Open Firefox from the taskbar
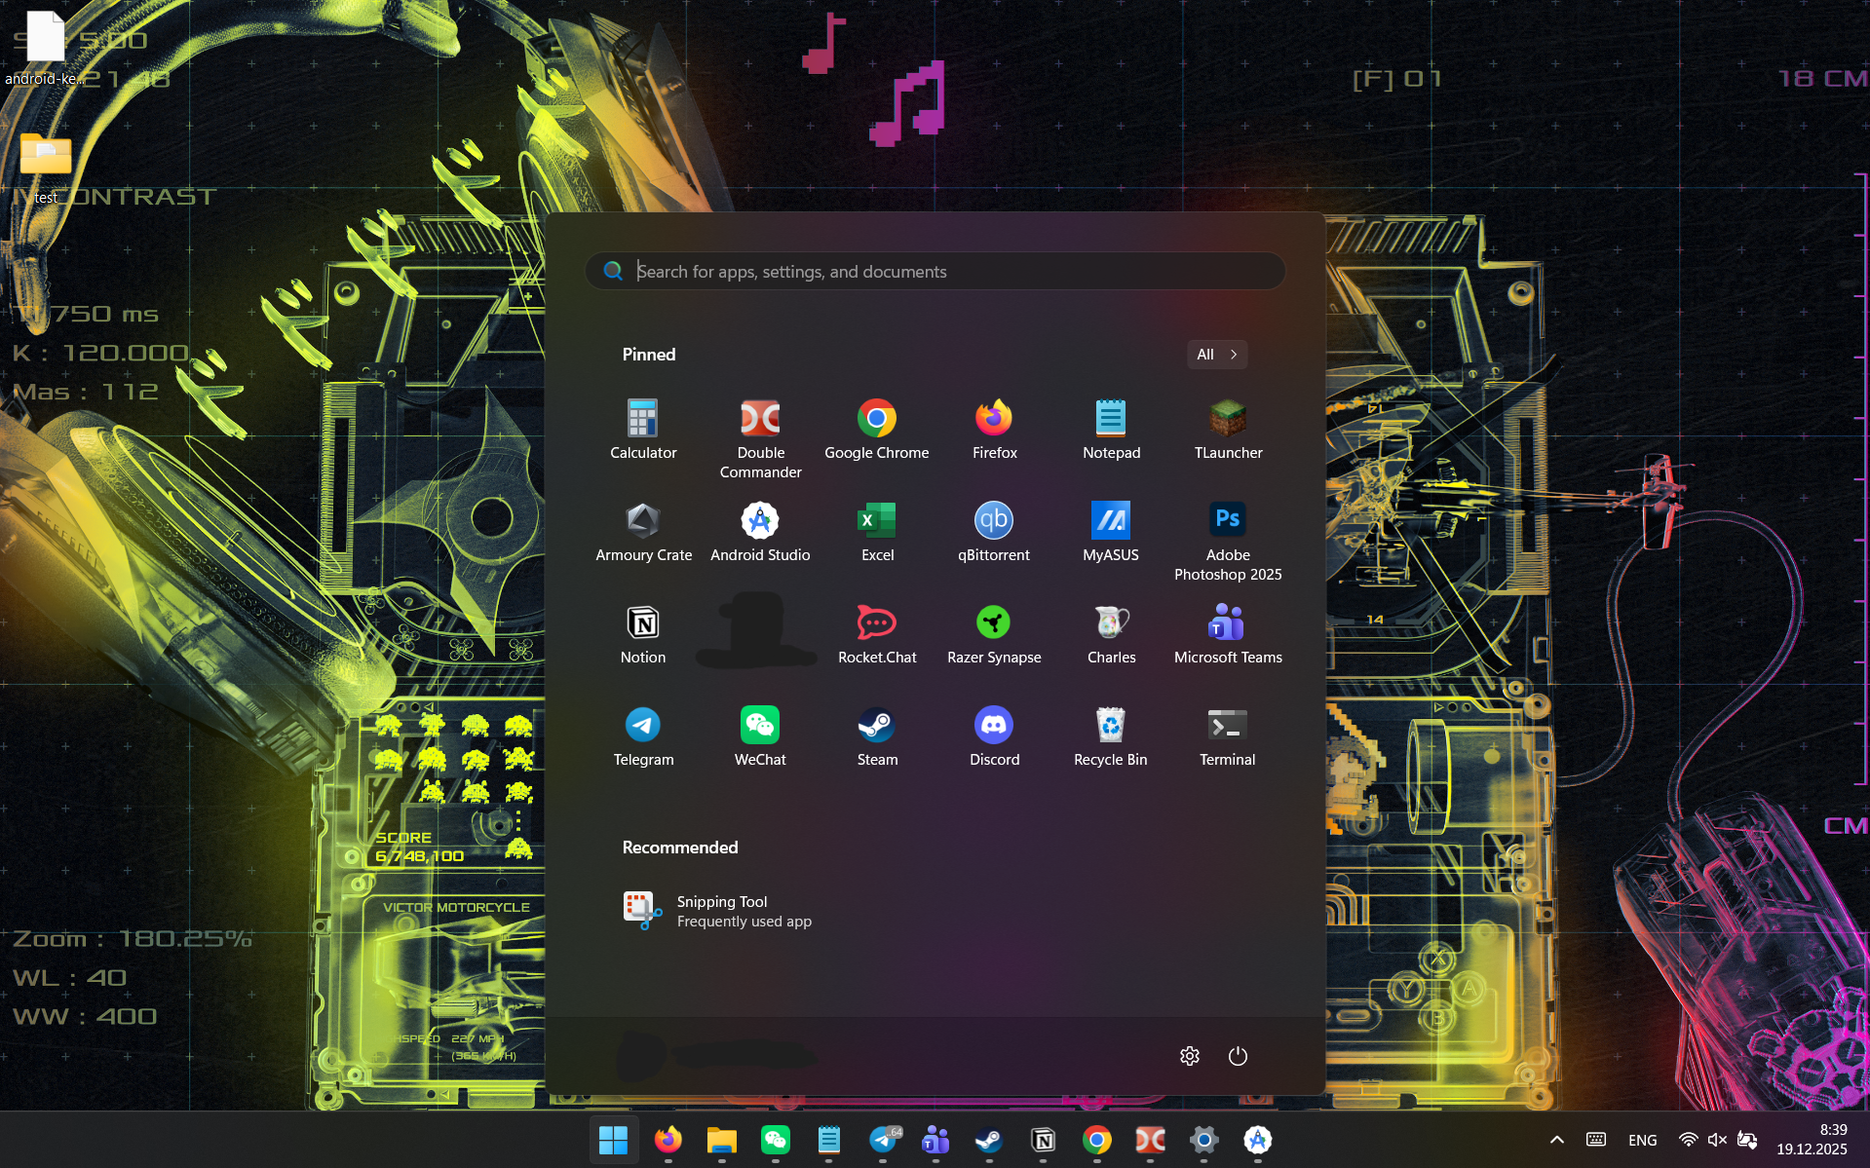Viewport: 1870px width, 1168px height. 668,1140
